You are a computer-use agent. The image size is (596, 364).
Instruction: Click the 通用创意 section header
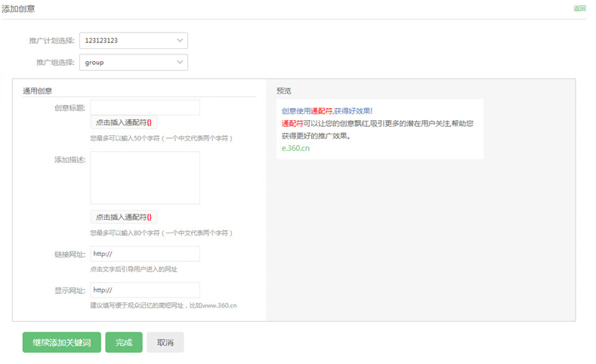click(x=37, y=91)
